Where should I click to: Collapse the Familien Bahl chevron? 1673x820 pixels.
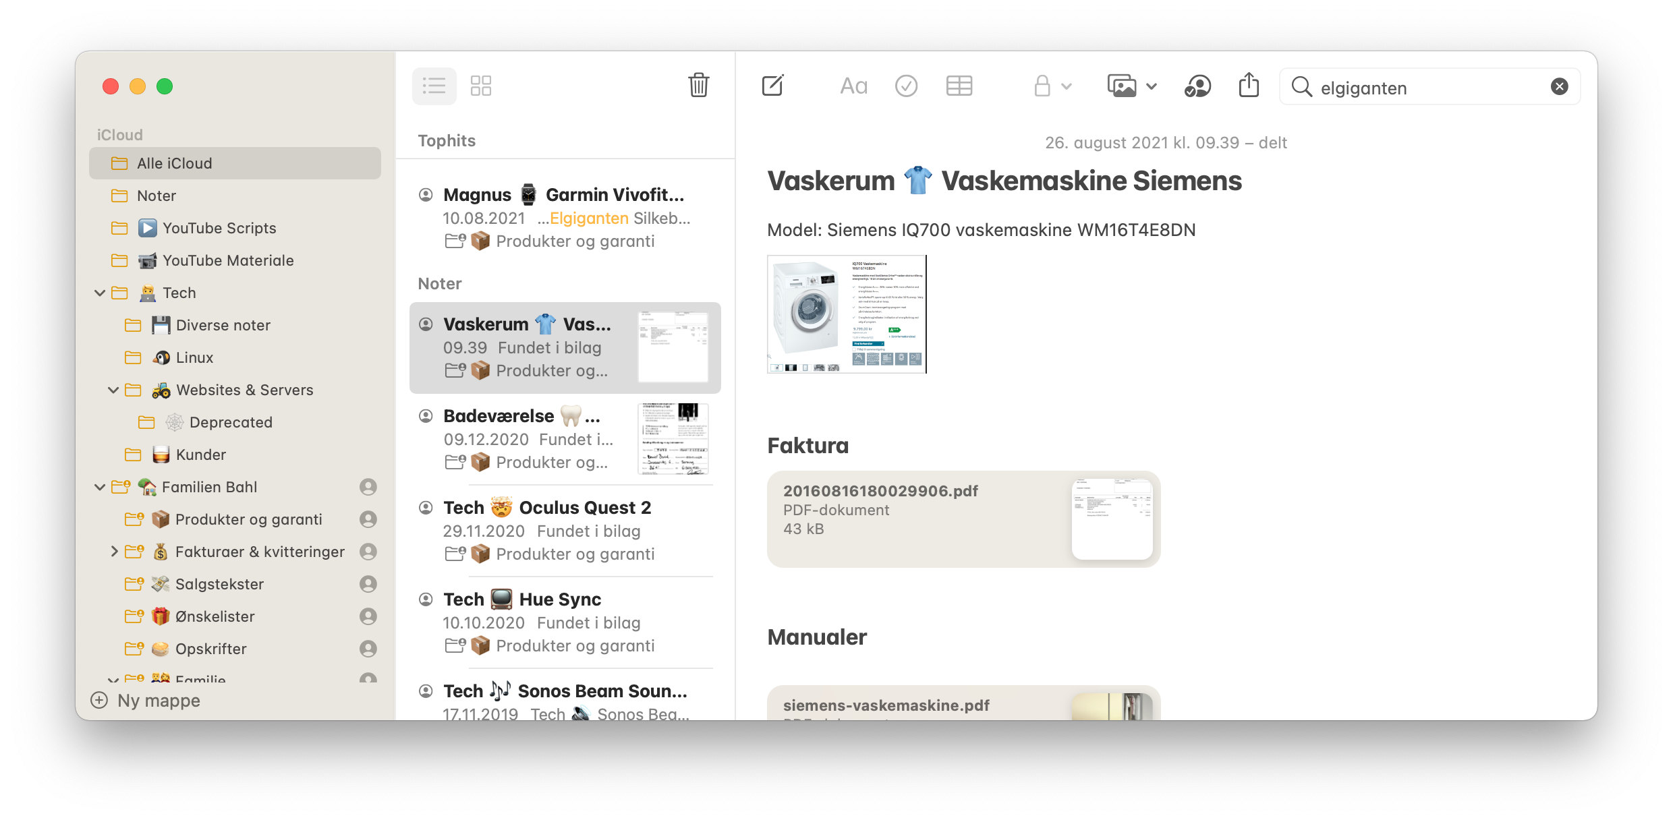click(100, 487)
